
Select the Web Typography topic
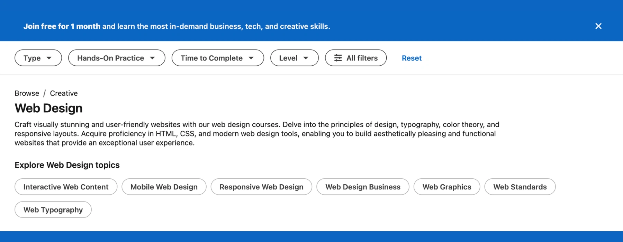pos(53,210)
